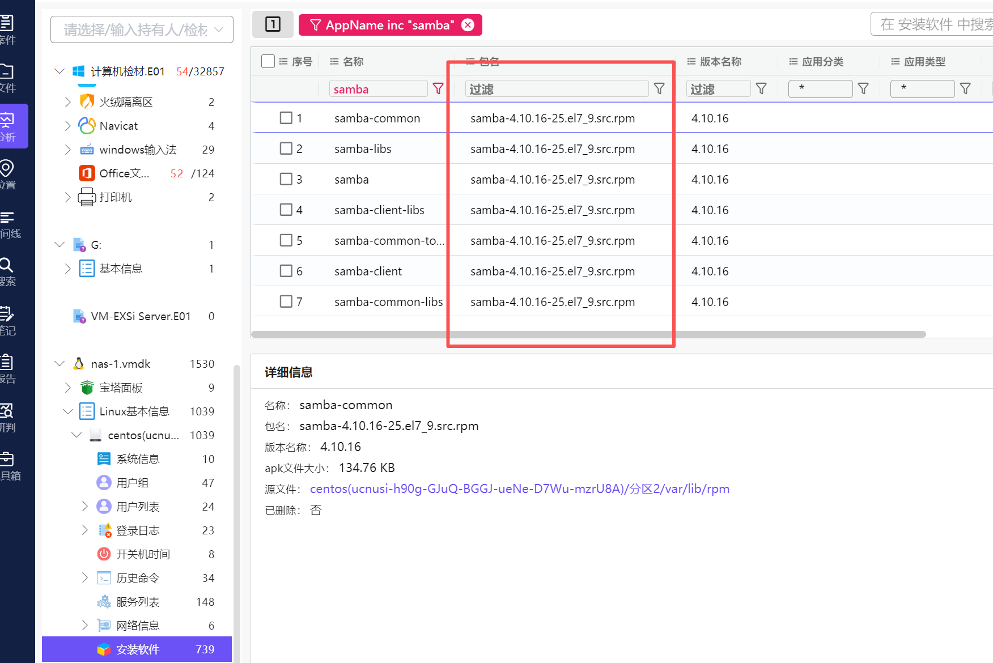Open the source file path link
Viewport: 993px width, 663px height.
[x=519, y=488]
